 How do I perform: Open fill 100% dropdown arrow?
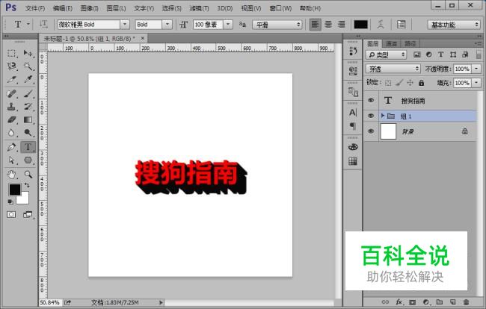point(476,83)
